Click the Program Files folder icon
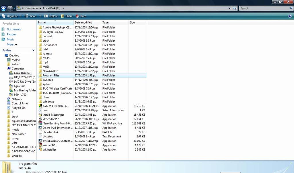The width and height of the screenshot is (294, 173). (x=40, y=75)
